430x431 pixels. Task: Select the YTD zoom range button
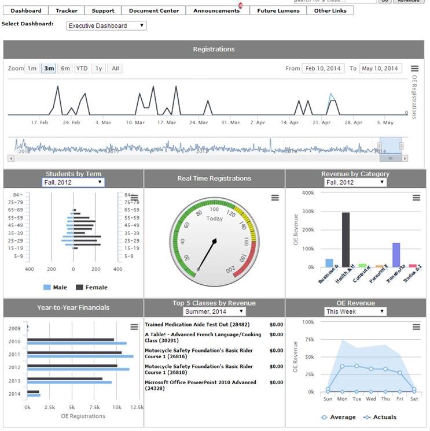point(82,69)
